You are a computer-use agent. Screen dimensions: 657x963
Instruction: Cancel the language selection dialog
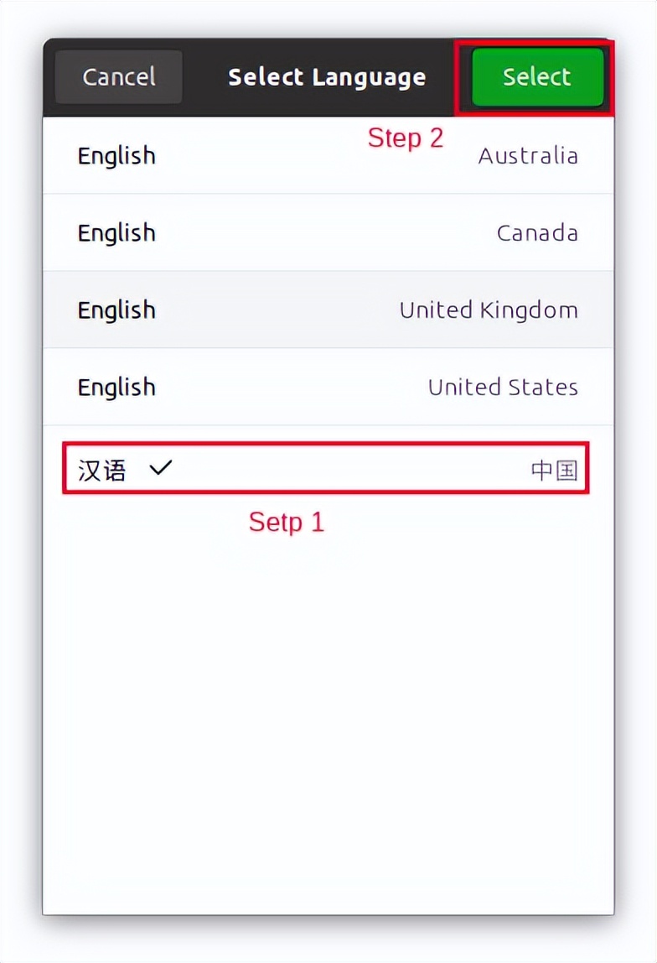(x=118, y=77)
